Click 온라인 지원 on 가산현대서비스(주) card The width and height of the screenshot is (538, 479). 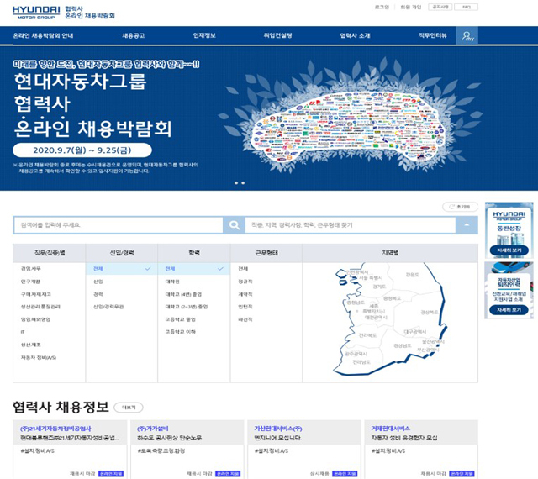[345, 473]
